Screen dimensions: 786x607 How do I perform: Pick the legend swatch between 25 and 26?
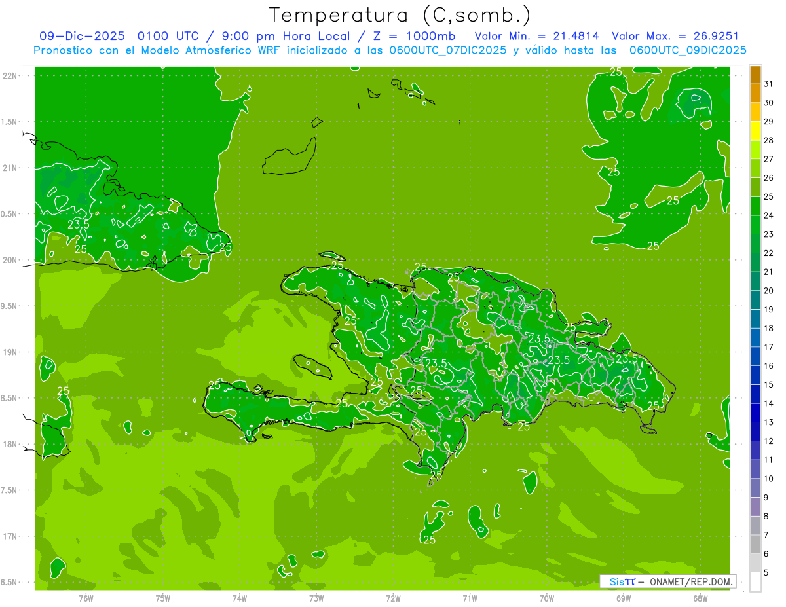click(755, 187)
